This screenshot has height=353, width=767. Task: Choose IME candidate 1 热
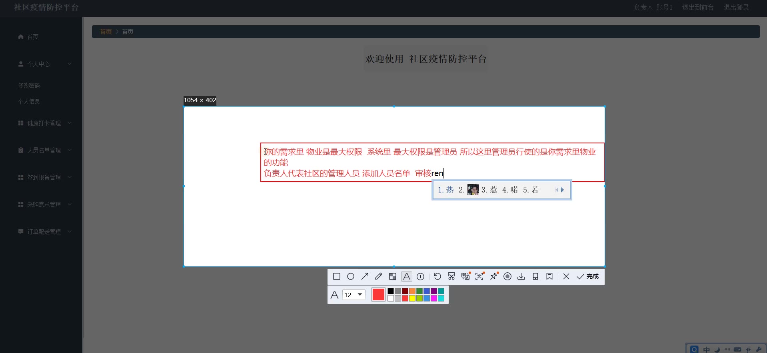pyautogui.click(x=446, y=190)
